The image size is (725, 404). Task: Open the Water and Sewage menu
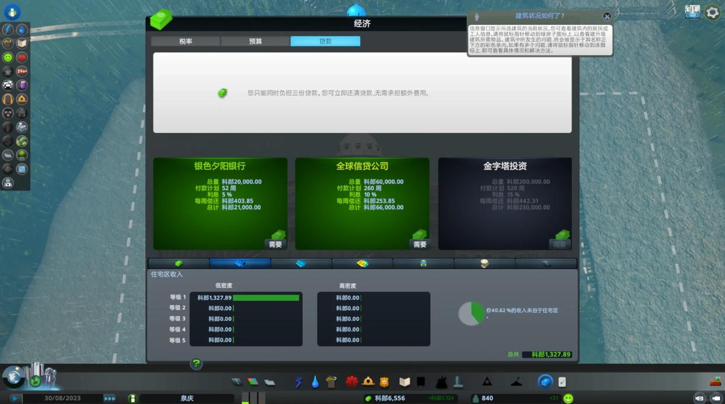pyautogui.click(x=315, y=382)
